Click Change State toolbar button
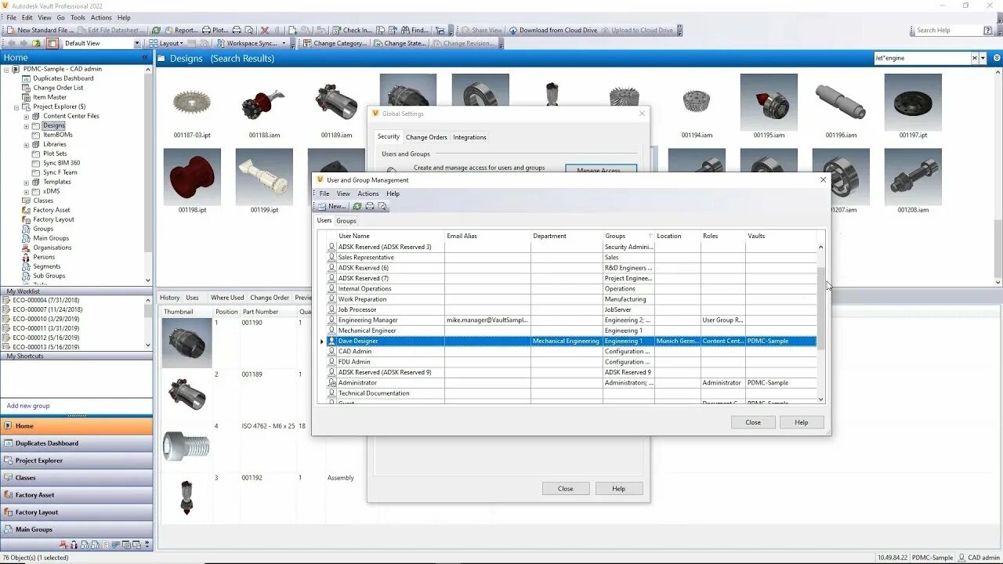The image size is (1003, 564). (400, 43)
